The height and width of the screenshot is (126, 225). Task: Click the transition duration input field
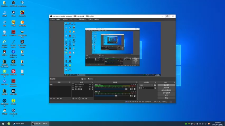pos(148,88)
